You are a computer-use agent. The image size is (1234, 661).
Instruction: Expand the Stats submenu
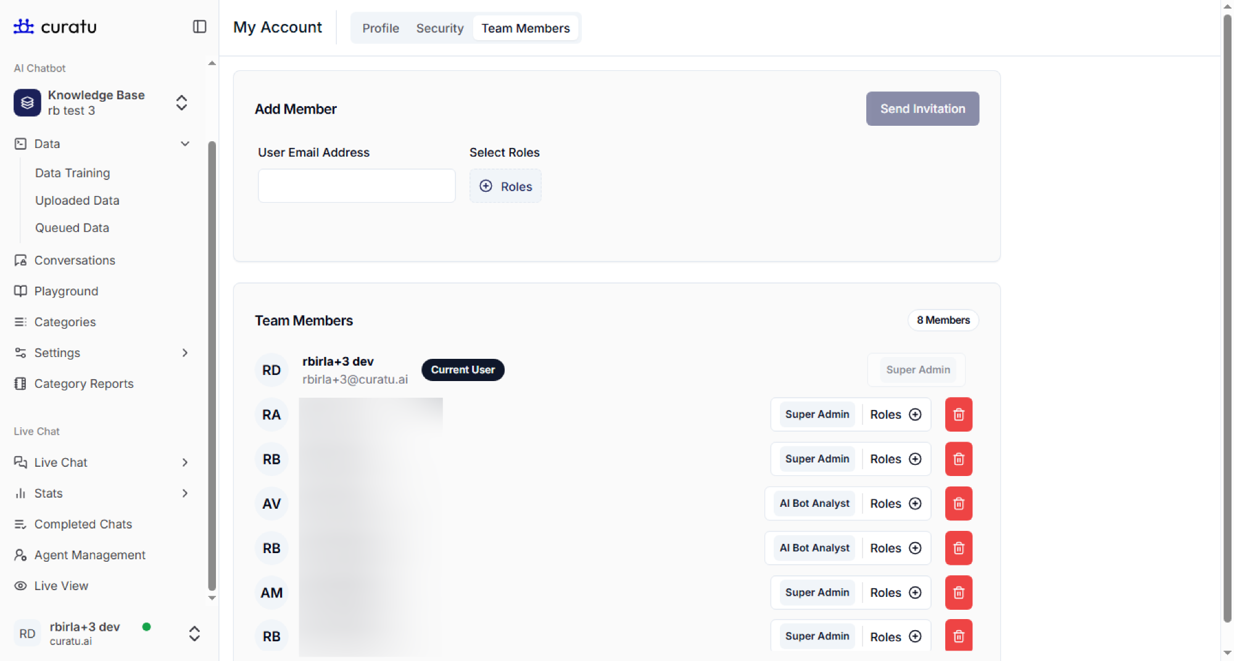click(184, 493)
